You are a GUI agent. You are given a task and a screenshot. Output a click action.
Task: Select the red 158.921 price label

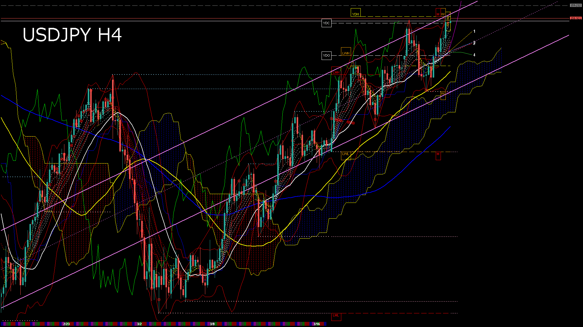[575, 18]
